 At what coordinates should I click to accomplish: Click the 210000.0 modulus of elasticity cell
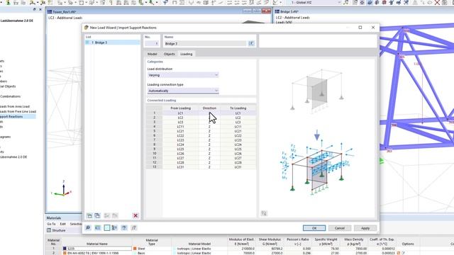[x=241, y=249]
